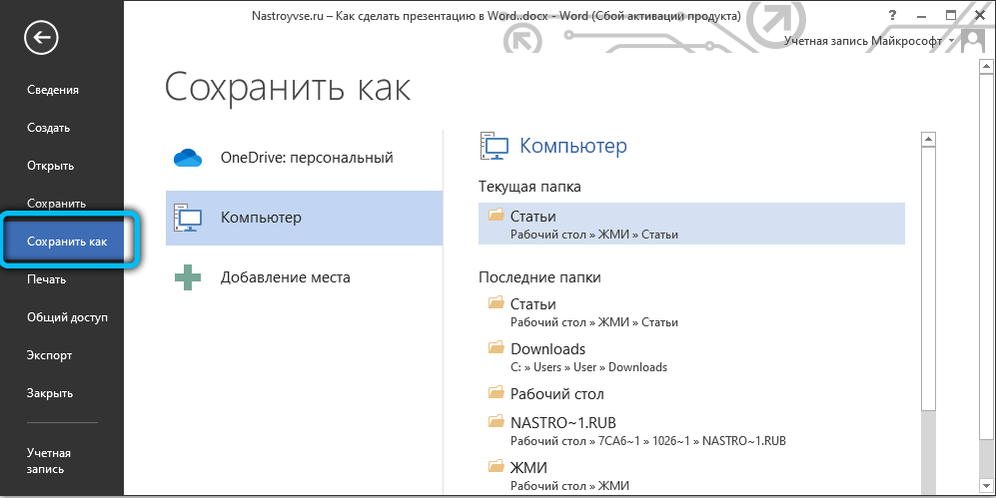The image size is (996, 498).
Task: Click the green plus Добавление места icon
Action: click(x=188, y=277)
